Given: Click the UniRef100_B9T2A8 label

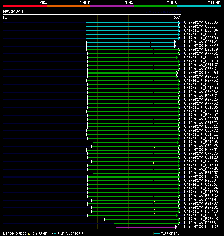Looking at the screenshot, I should [201, 142].
